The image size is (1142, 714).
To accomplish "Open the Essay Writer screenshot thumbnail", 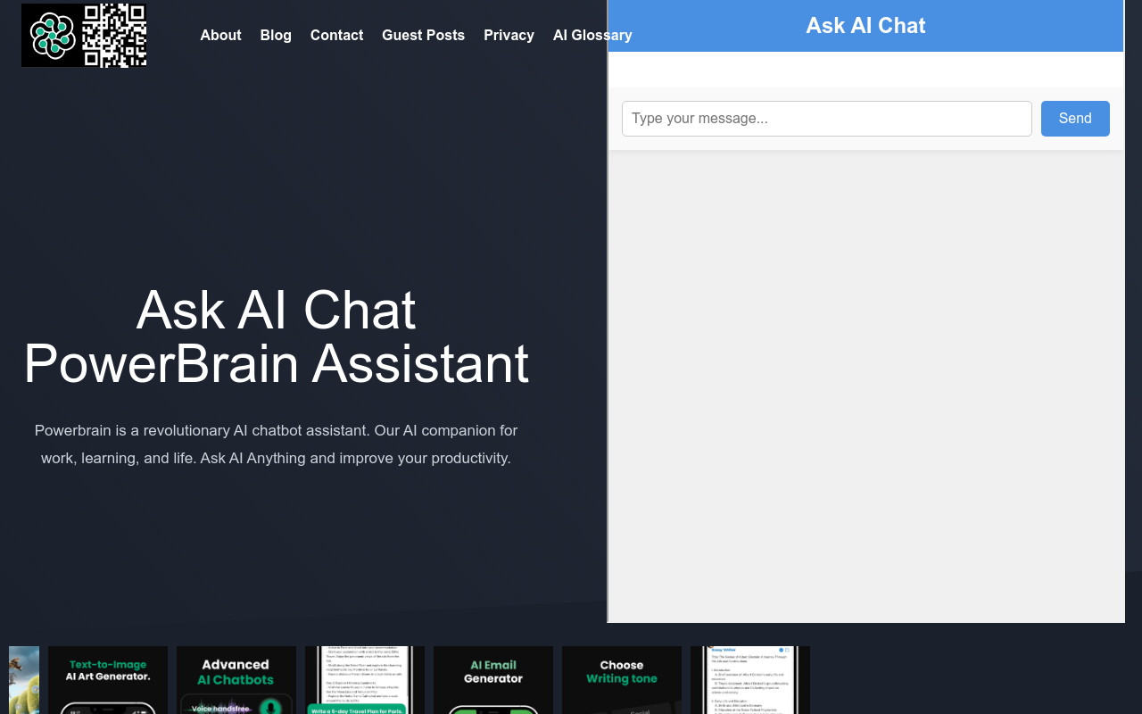I will coord(750,680).
